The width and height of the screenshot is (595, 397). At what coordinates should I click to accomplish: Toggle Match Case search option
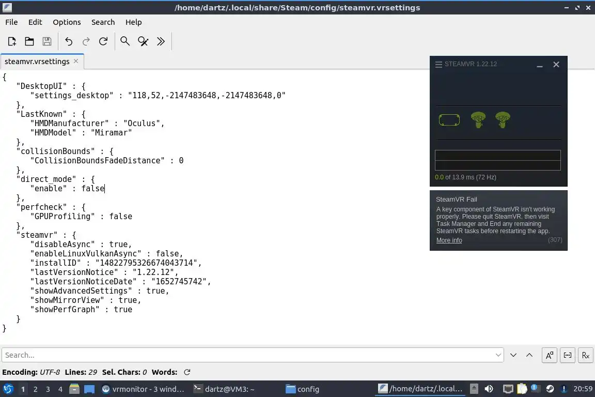(549, 355)
